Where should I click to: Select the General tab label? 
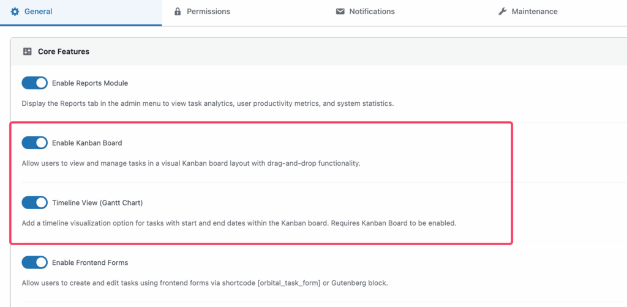click(x=38, y=12)
